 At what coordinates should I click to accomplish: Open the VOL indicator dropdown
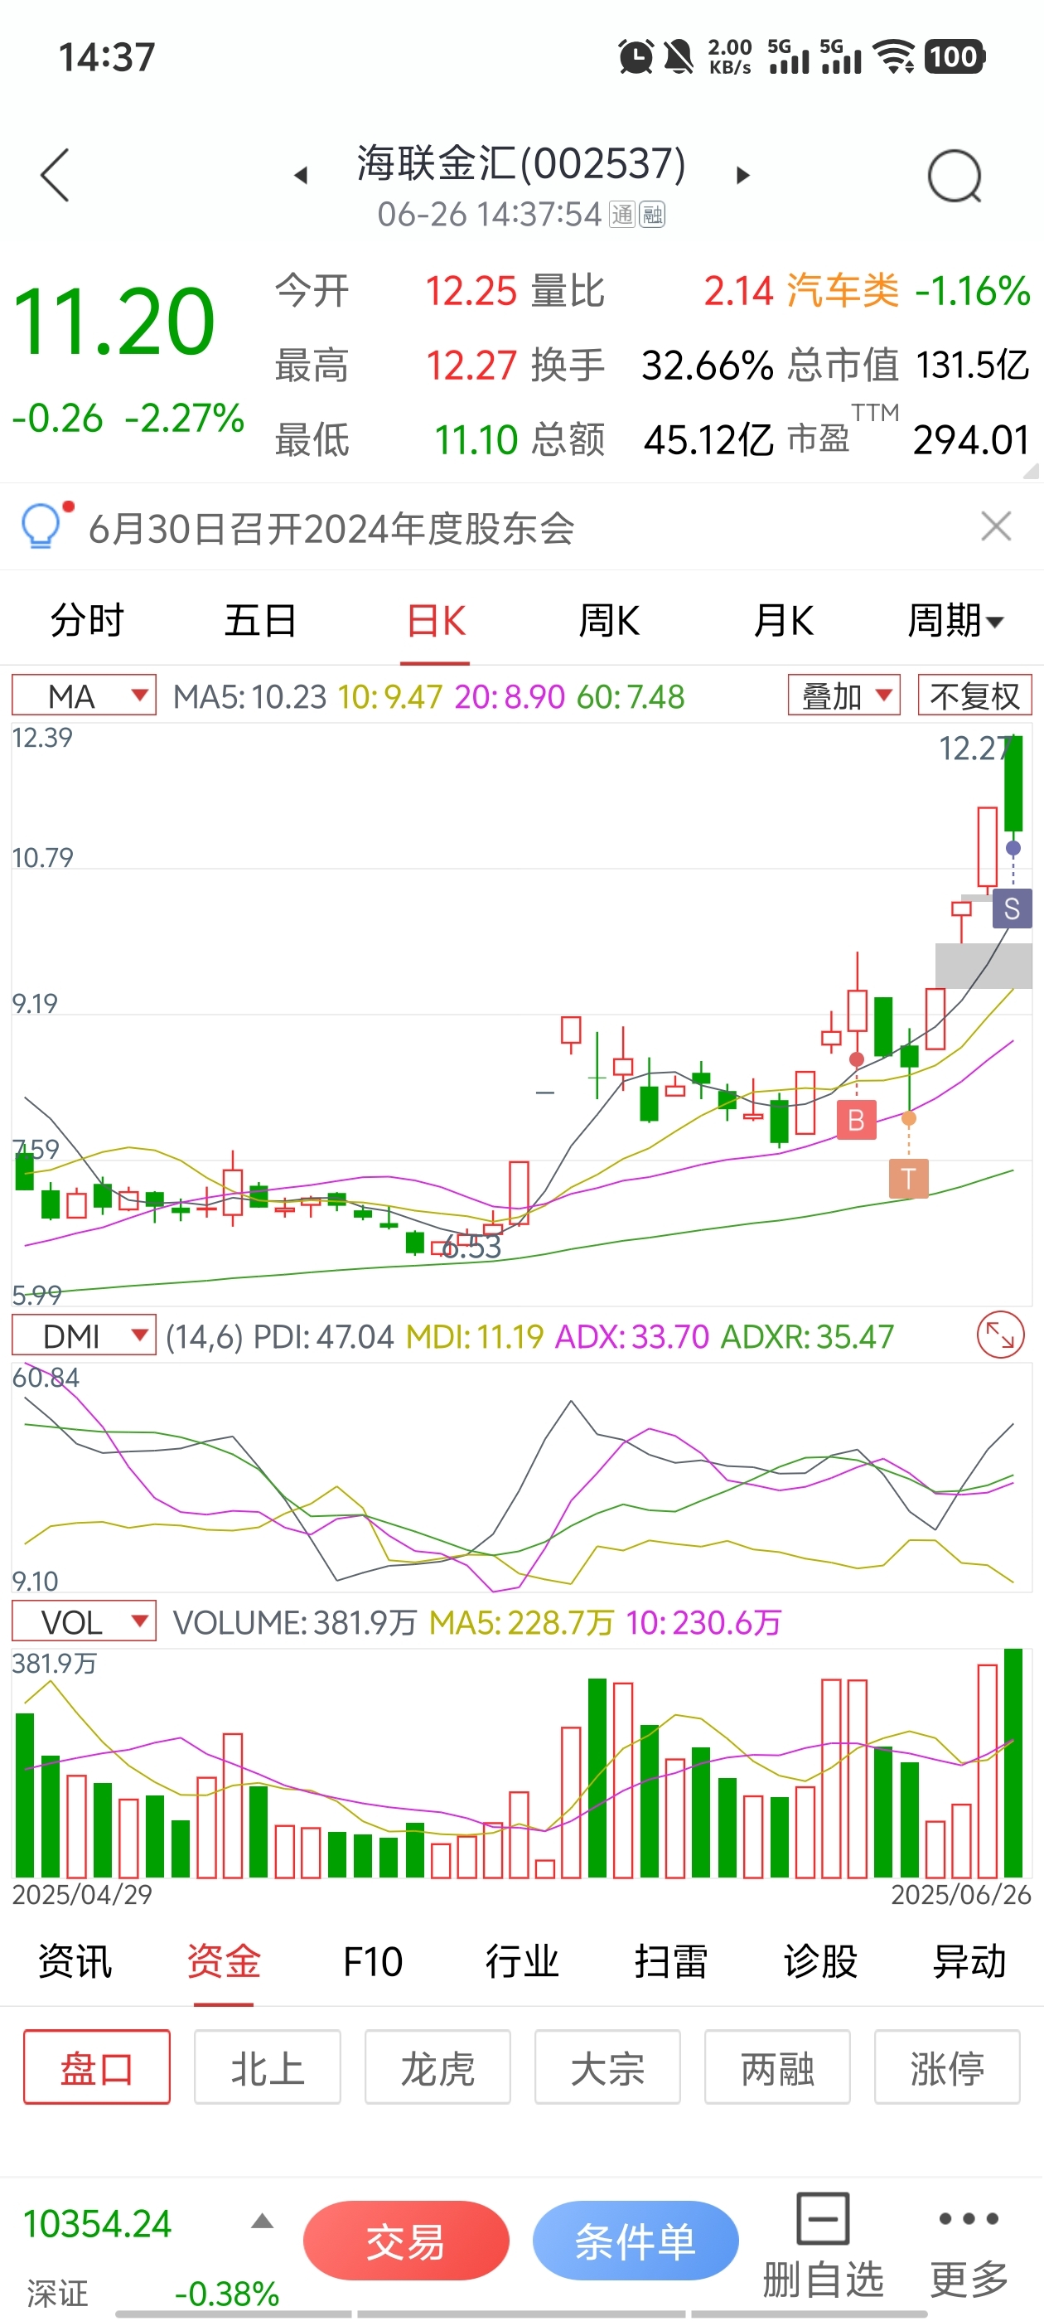click(x=84, y=1622)
